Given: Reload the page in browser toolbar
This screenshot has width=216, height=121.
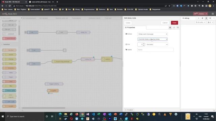Looking at the screenshot, I should point(10,6).
